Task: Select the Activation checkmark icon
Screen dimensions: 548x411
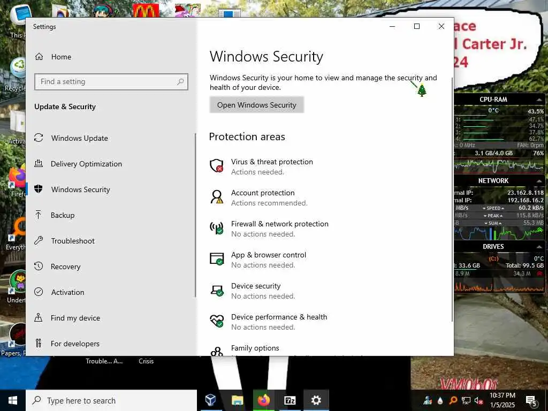Action: click(39, 292)
